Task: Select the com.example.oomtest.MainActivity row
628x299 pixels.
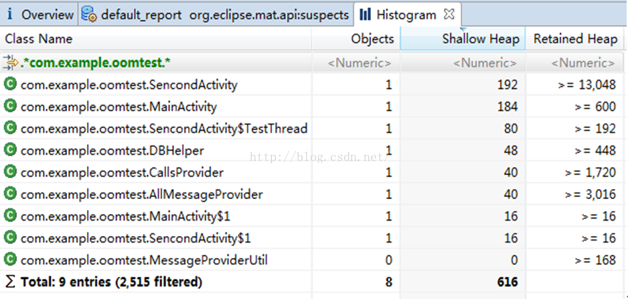Action: (119, 107)
